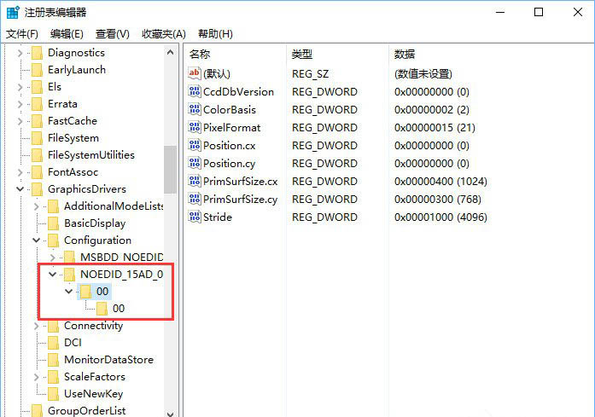Viewport: 595px width, 417px height.
Task: Sort by the 名称 column header
Action: (199, 55)
